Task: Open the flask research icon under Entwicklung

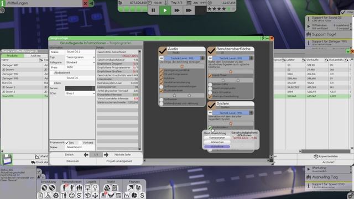Action: 48,195
